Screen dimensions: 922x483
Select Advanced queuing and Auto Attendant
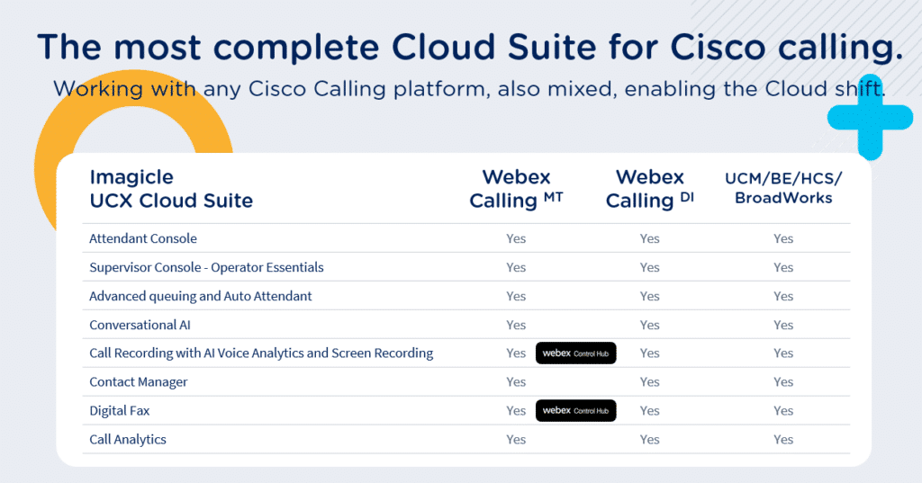click(x=201, y=296)
